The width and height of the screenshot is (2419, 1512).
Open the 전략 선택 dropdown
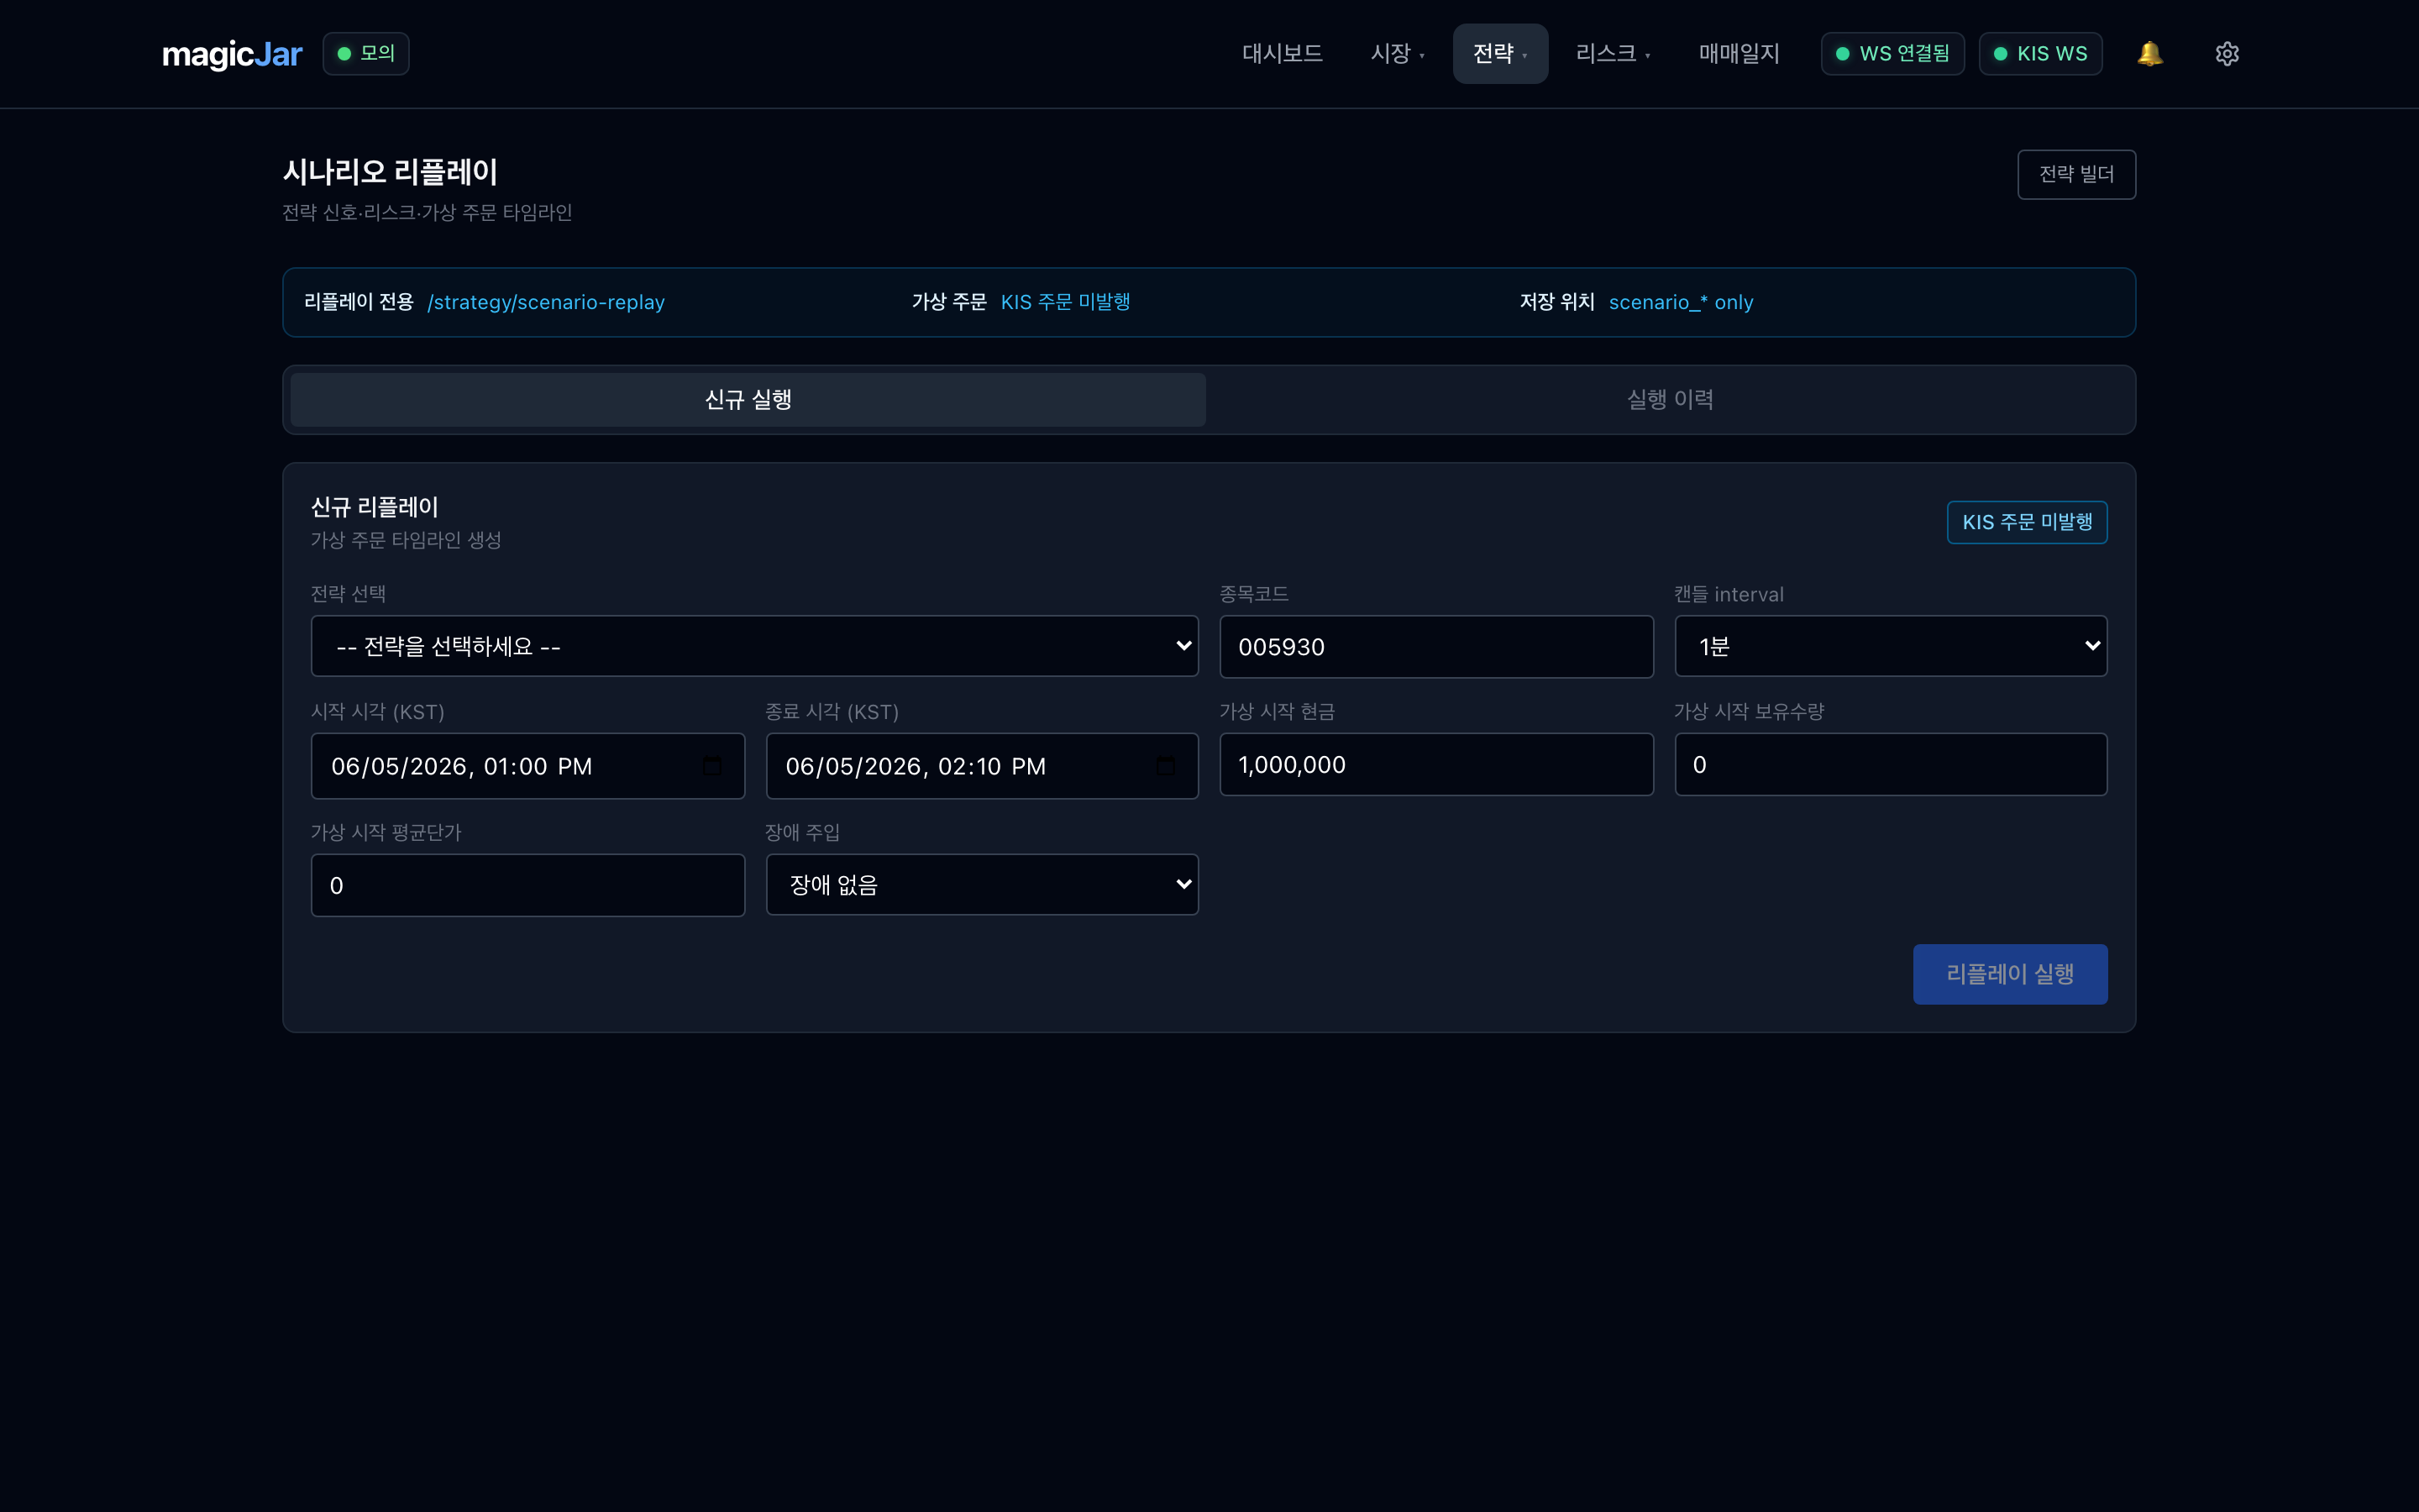pos(755,646)
